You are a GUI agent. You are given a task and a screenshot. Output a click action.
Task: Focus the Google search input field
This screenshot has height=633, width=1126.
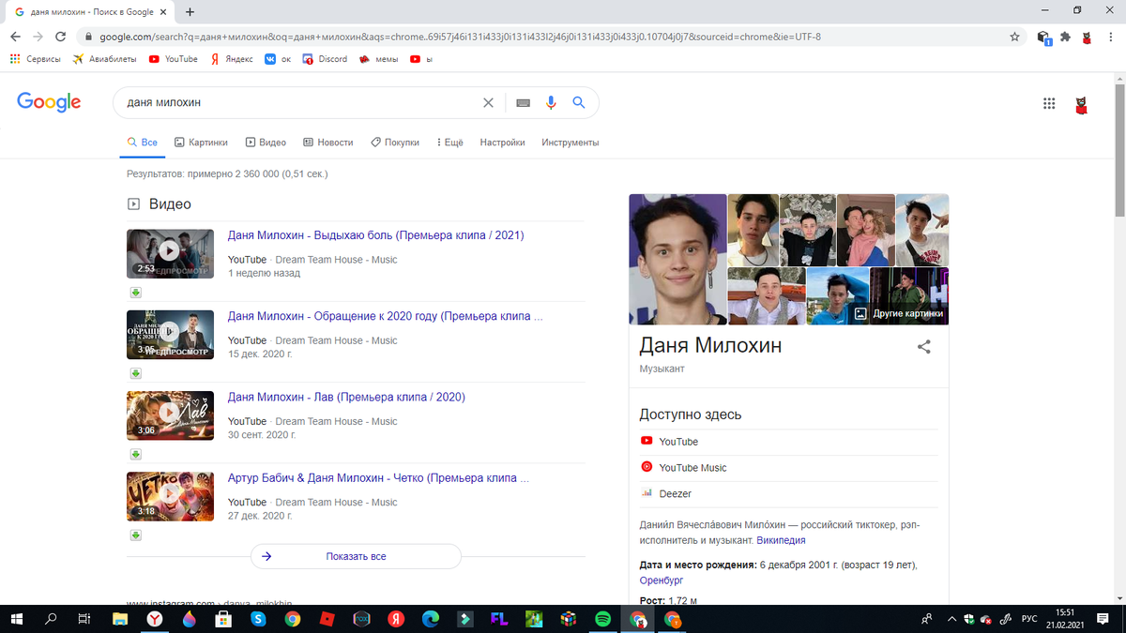300,103
